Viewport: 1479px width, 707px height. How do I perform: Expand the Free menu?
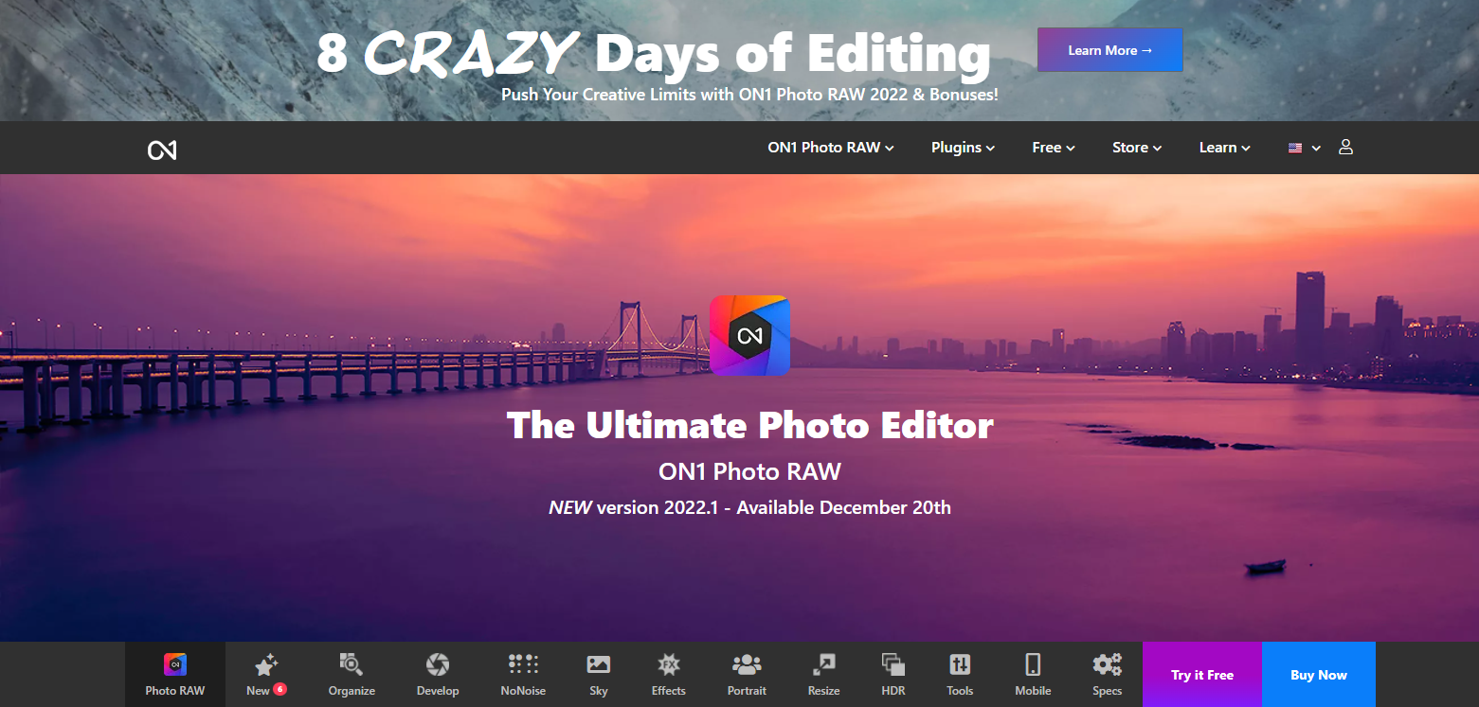point(1054,148)
